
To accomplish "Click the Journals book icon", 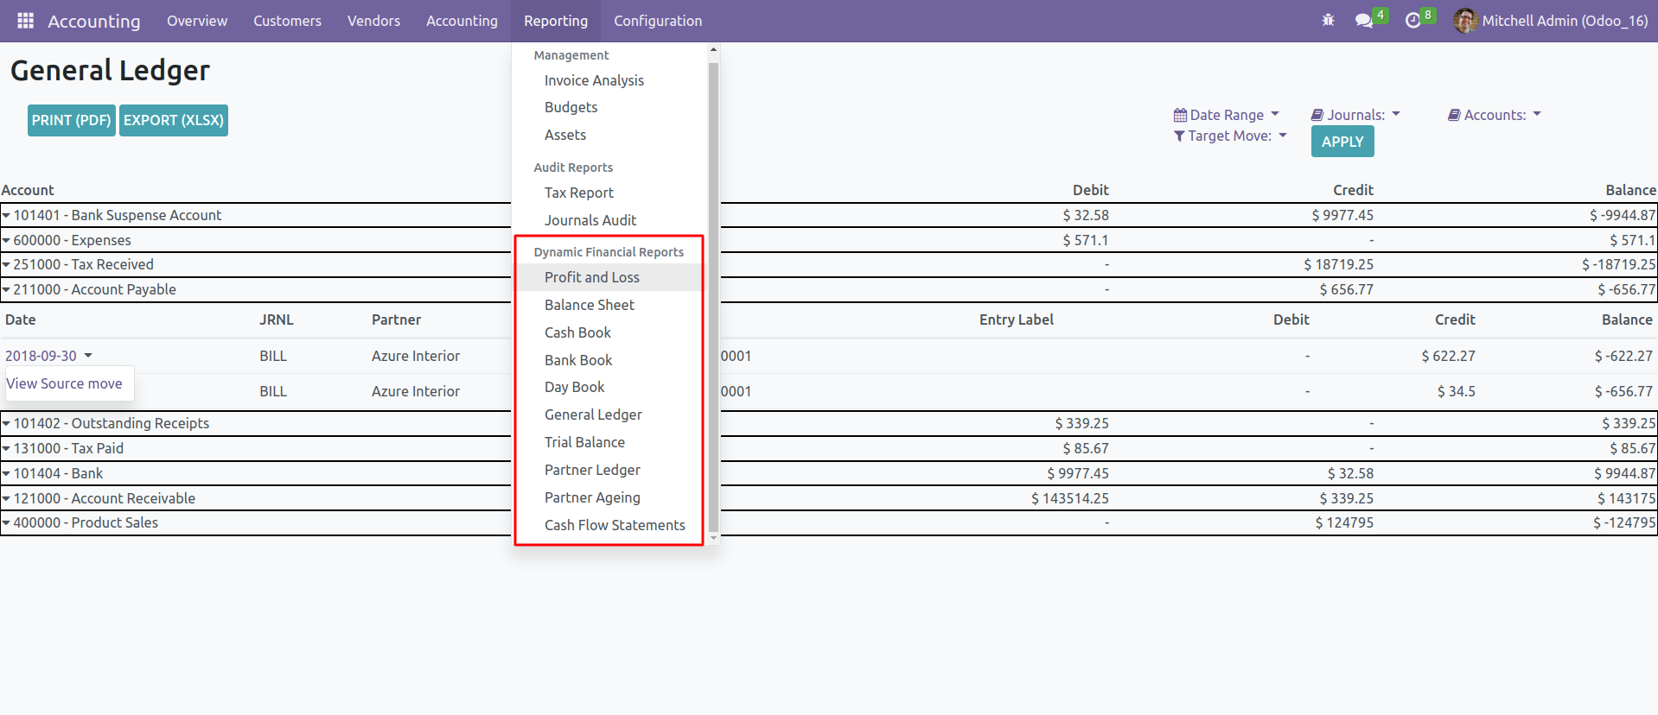I will [1317, 115].
